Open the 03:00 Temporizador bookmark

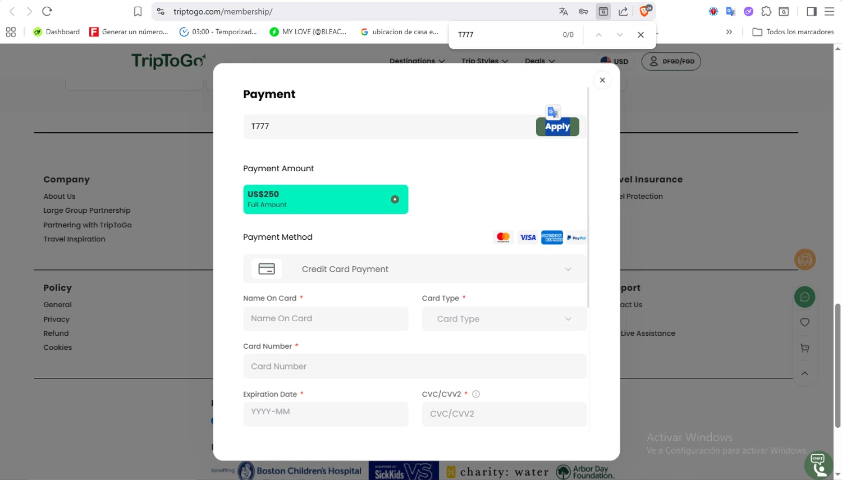[x=218, y=32]
